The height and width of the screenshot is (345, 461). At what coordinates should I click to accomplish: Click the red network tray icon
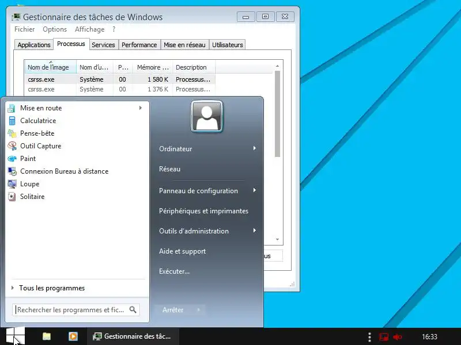pyautogui.click(x=383, y=337)
